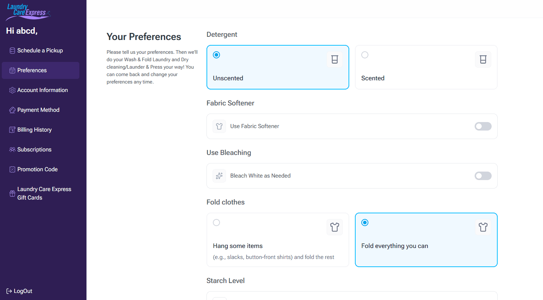Select Fold everything you can radio button

(365, 223)
